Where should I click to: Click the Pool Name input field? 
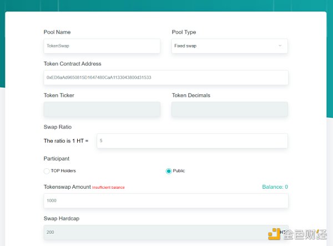click(x=102, y=46)
